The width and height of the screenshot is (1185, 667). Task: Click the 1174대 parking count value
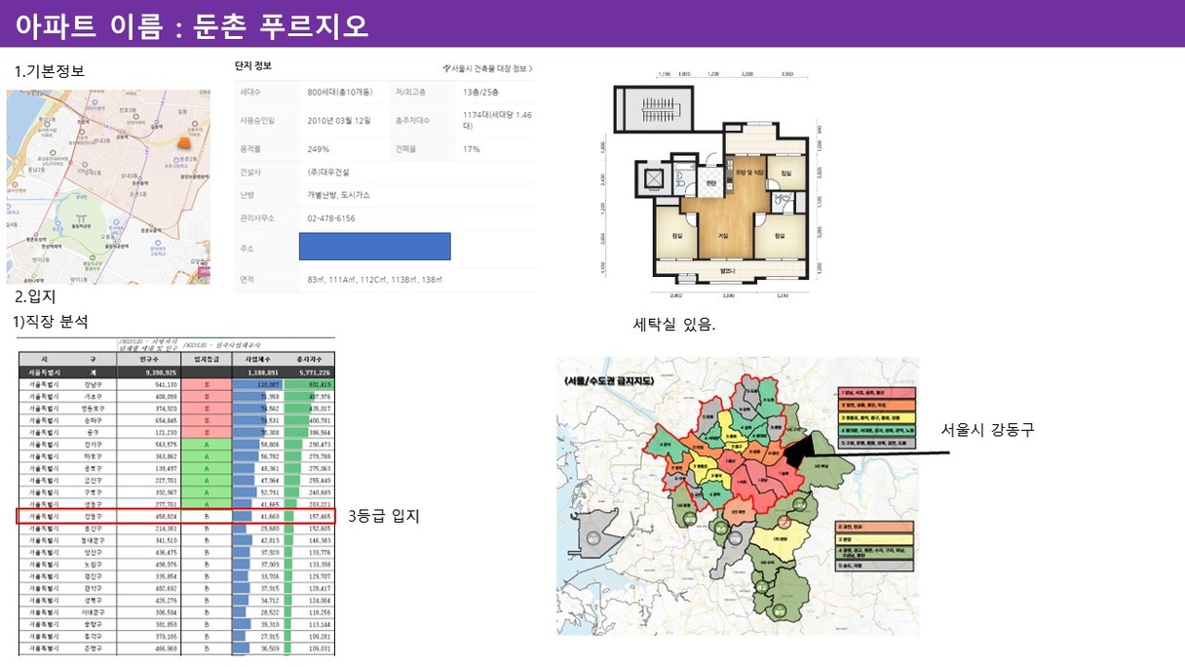(x=497, y=121)
